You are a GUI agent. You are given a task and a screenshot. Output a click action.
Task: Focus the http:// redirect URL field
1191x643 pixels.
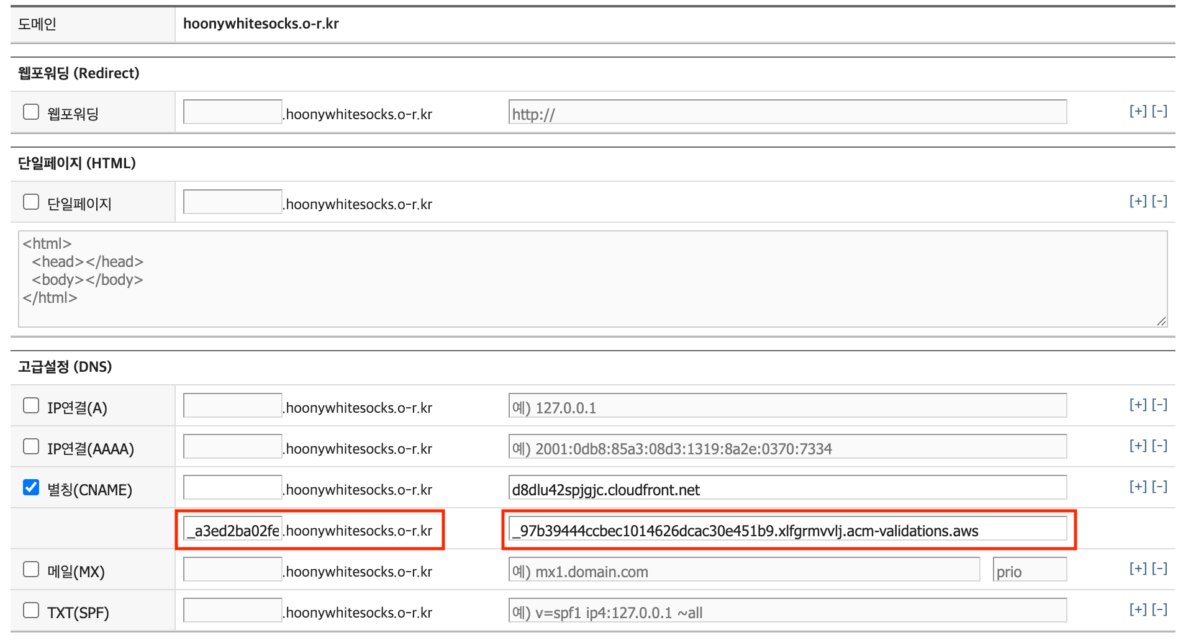click(787, 112)
